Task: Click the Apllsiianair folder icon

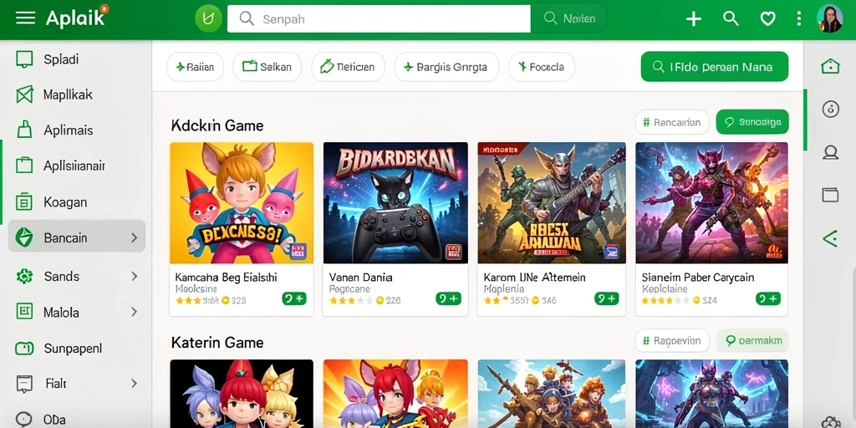Action: pyautogui.click(x=24, y=166)
